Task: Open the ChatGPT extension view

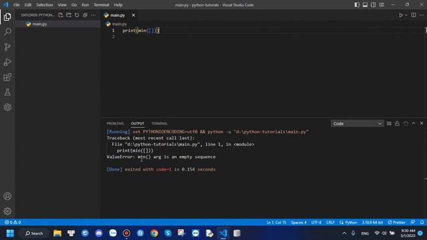Action: click(7, 107)
